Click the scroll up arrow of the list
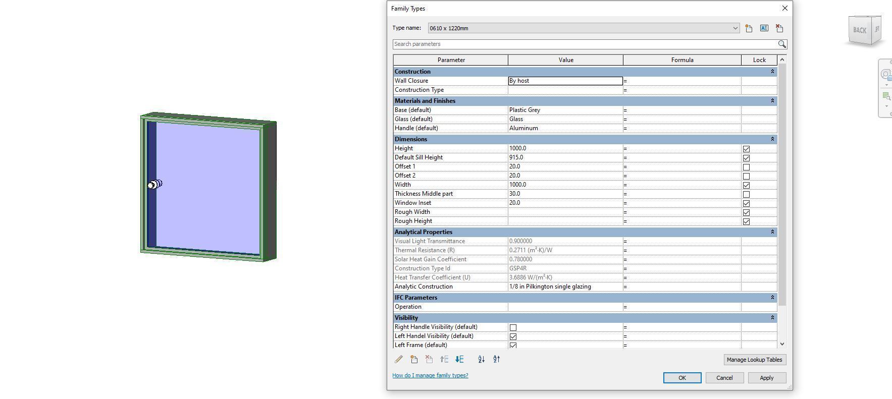Screen dimensions: 892x399 782,60
